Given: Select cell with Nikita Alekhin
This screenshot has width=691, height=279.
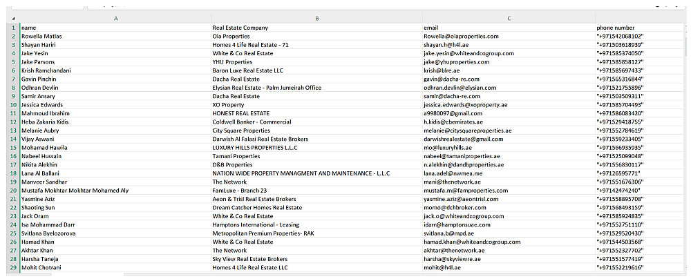Looking at the screenshot, I should click(x=115, y=165).
